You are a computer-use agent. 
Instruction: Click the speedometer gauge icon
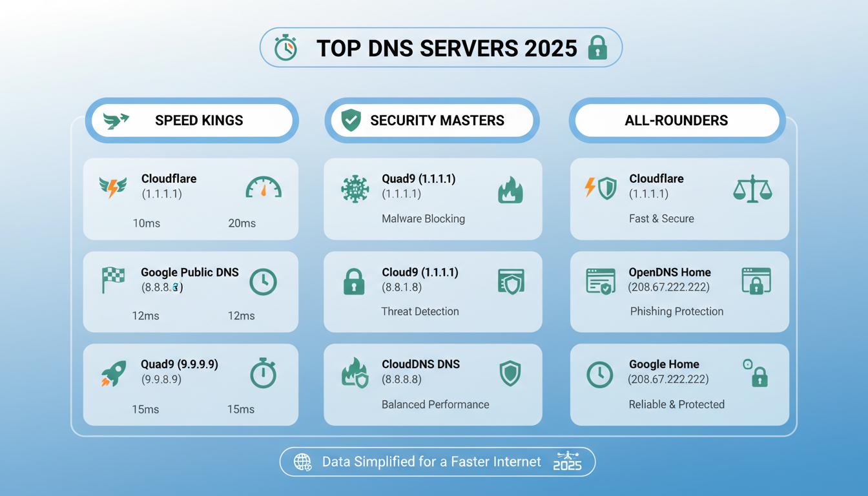click(263, 188)
